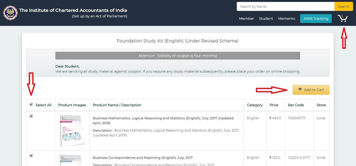Open the Memento menu item
The height and width of the screenshot is (166, 356).
(x=287, y=18)
